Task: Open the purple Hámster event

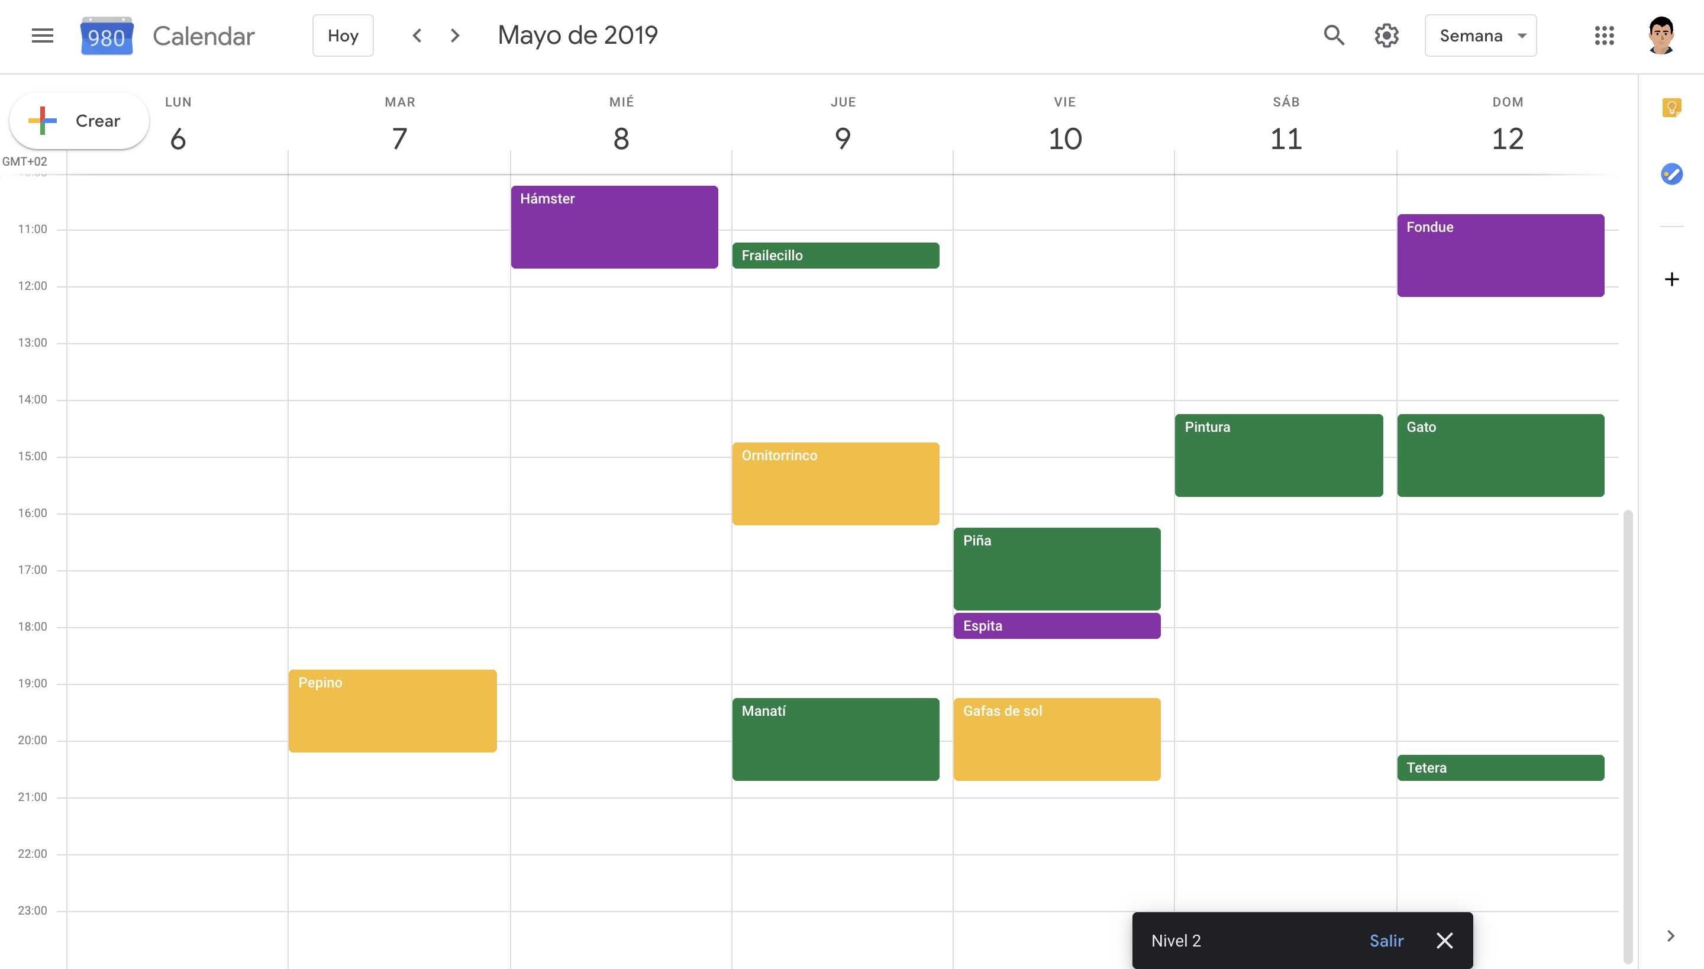Action: coord(614,227)
